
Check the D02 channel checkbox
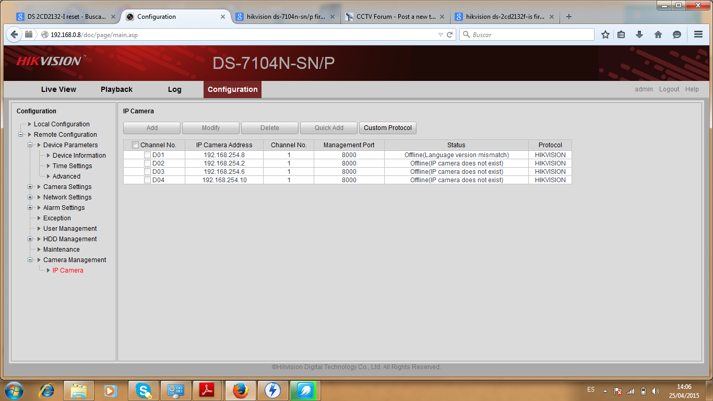pos(148,163)
